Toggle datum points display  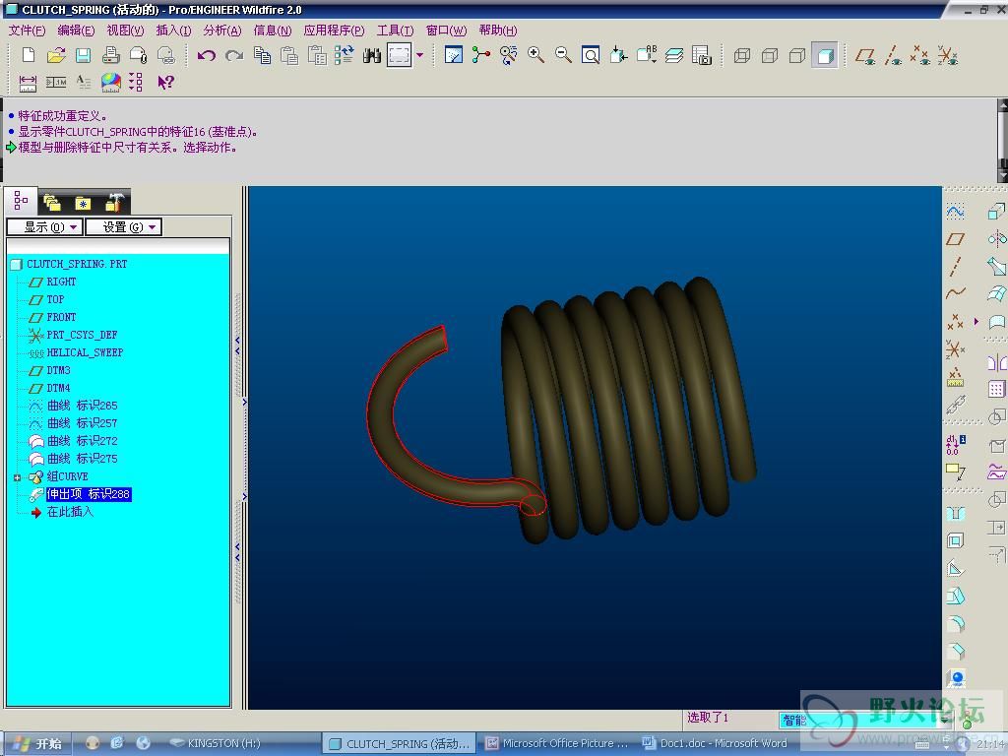point(920,55)
